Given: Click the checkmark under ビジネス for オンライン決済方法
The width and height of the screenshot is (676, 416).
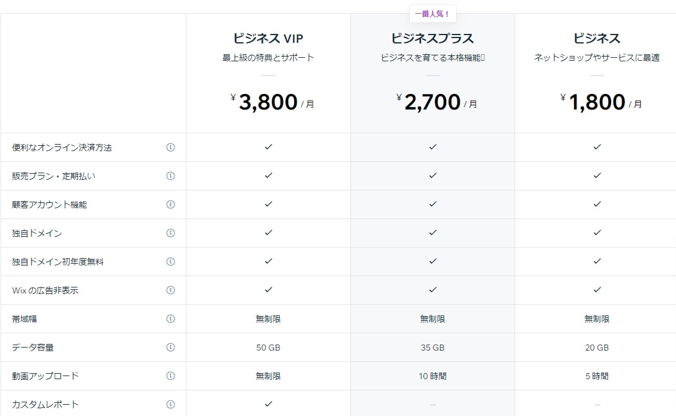Looking at the screenshot, I should pos(597,147).
